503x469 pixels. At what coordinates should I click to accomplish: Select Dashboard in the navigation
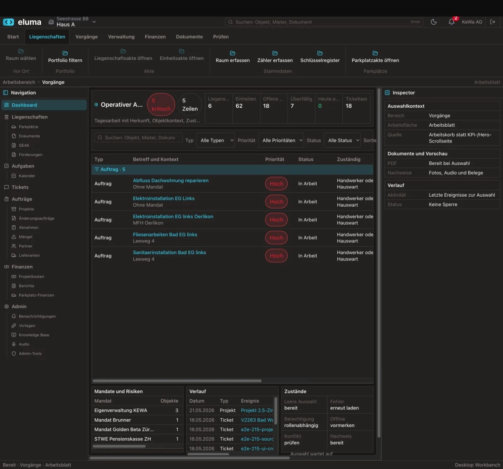click(44, 105)
